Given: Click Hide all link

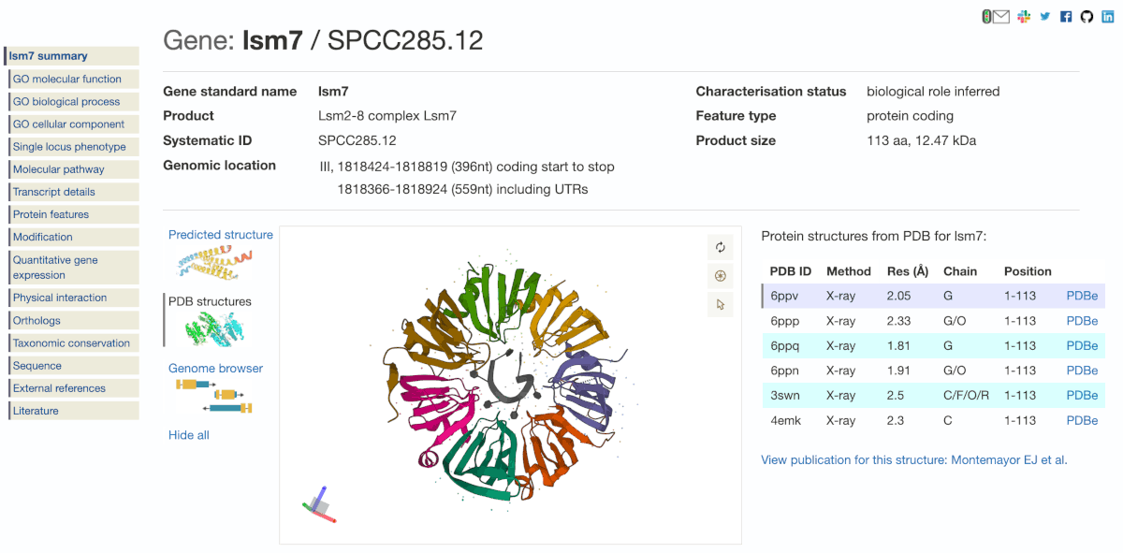Looking at the screenshot, I should pos(189,435).
